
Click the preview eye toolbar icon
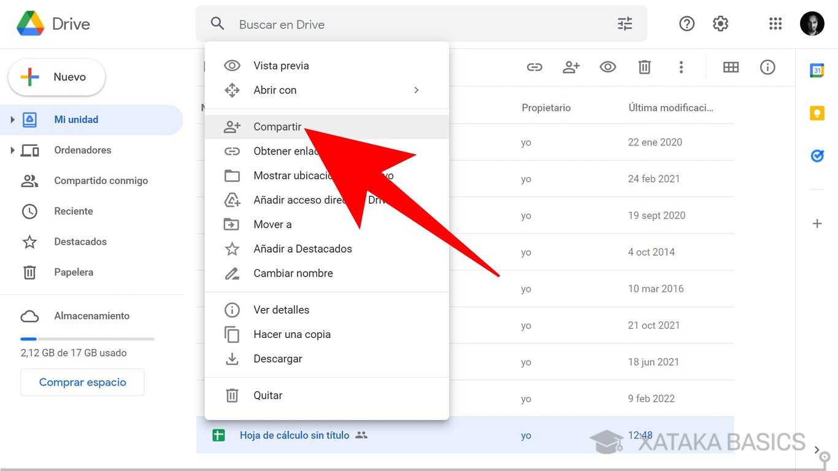click(608, 67)
